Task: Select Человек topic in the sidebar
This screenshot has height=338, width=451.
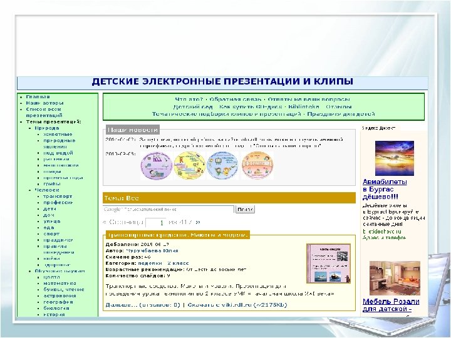Action: 47,190
